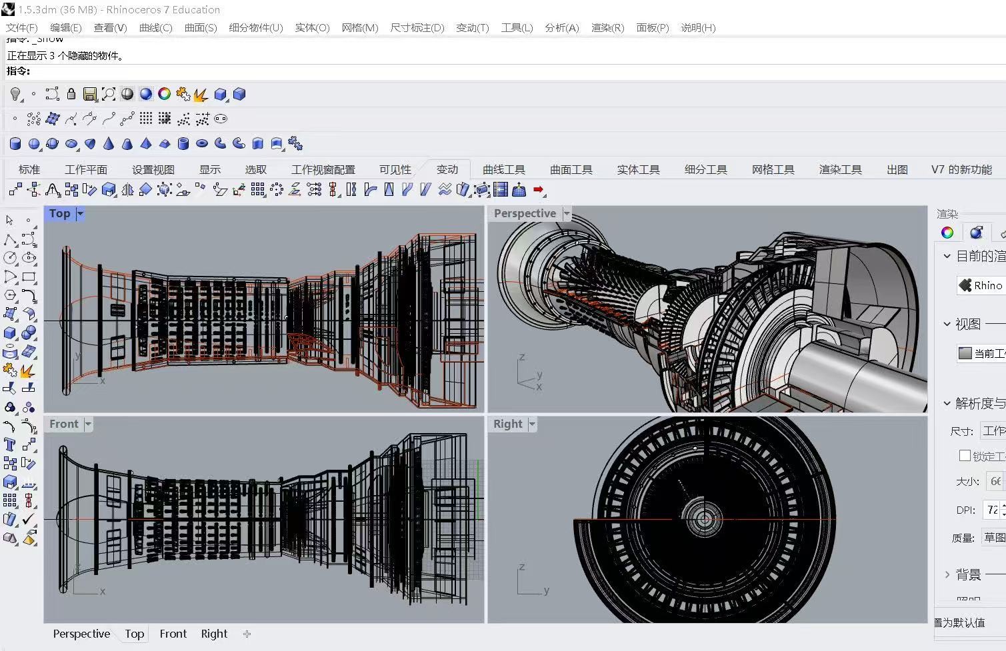Screen dimensions: 1006x651
Task: Select the Text tool in the left sidebar
Action: click(x=9, y=444)
